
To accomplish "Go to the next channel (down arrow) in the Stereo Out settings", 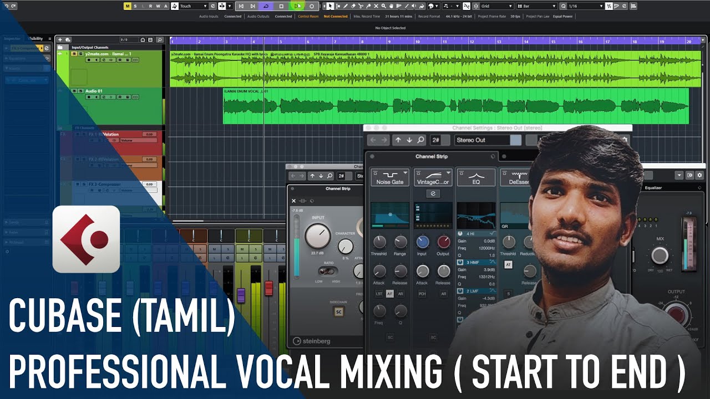I will click(409, 140).
